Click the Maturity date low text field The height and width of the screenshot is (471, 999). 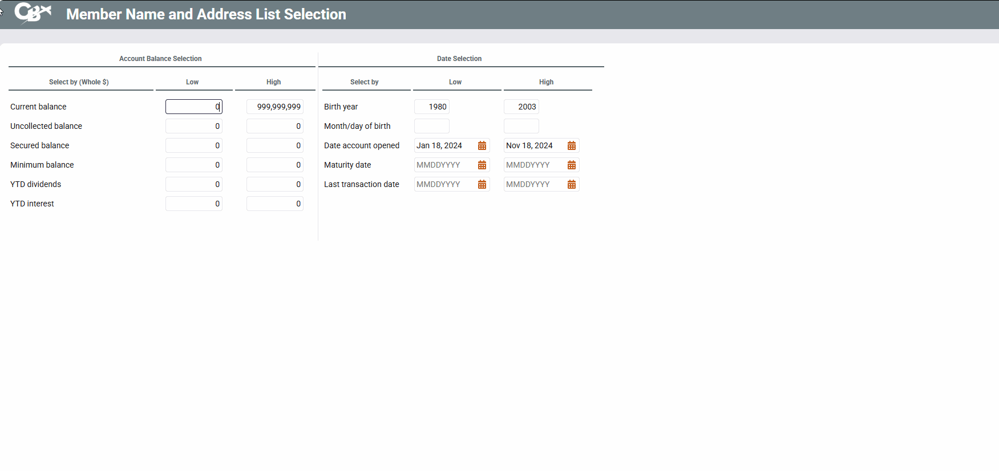point(444,165)
